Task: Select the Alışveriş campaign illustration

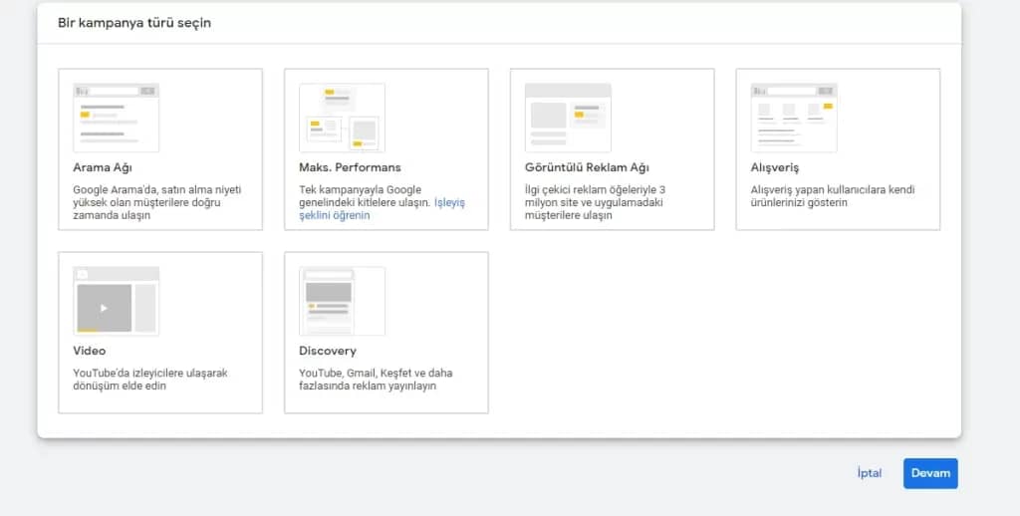Action: 794,118
